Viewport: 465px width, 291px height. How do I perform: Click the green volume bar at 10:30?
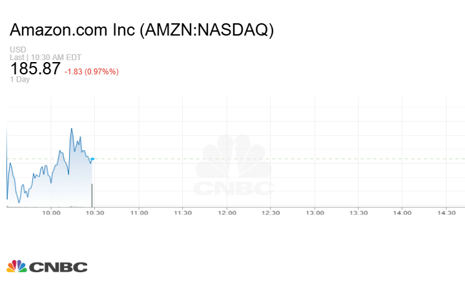pos(92,195)
